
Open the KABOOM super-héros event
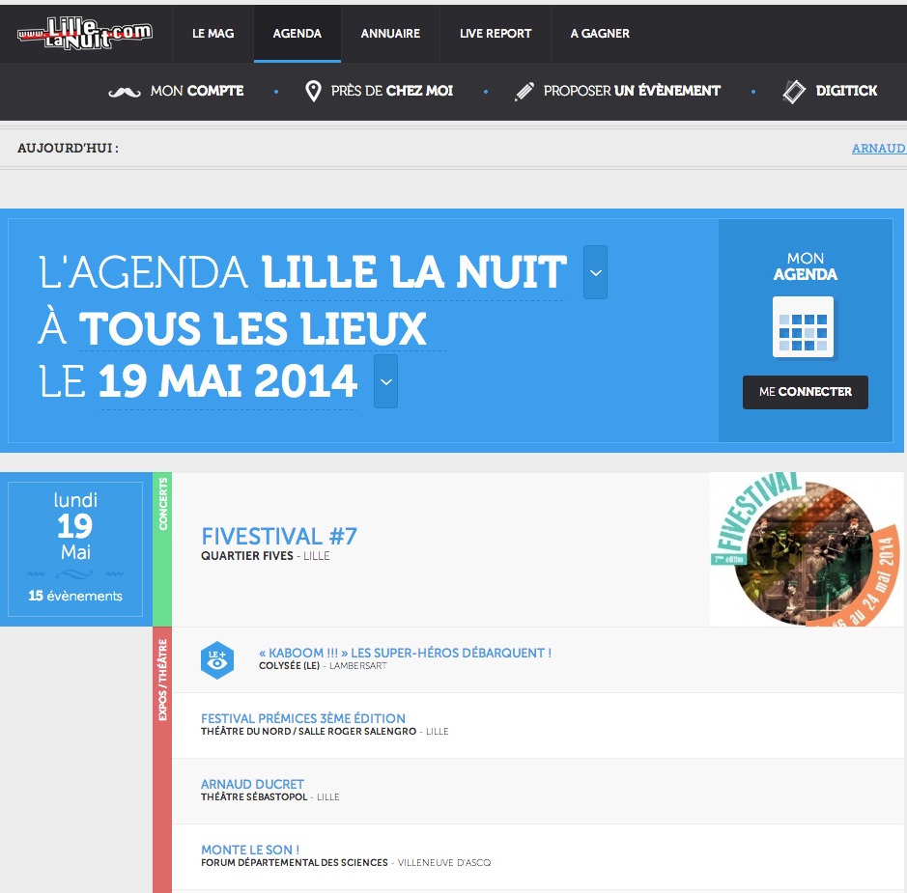point(405,653)
